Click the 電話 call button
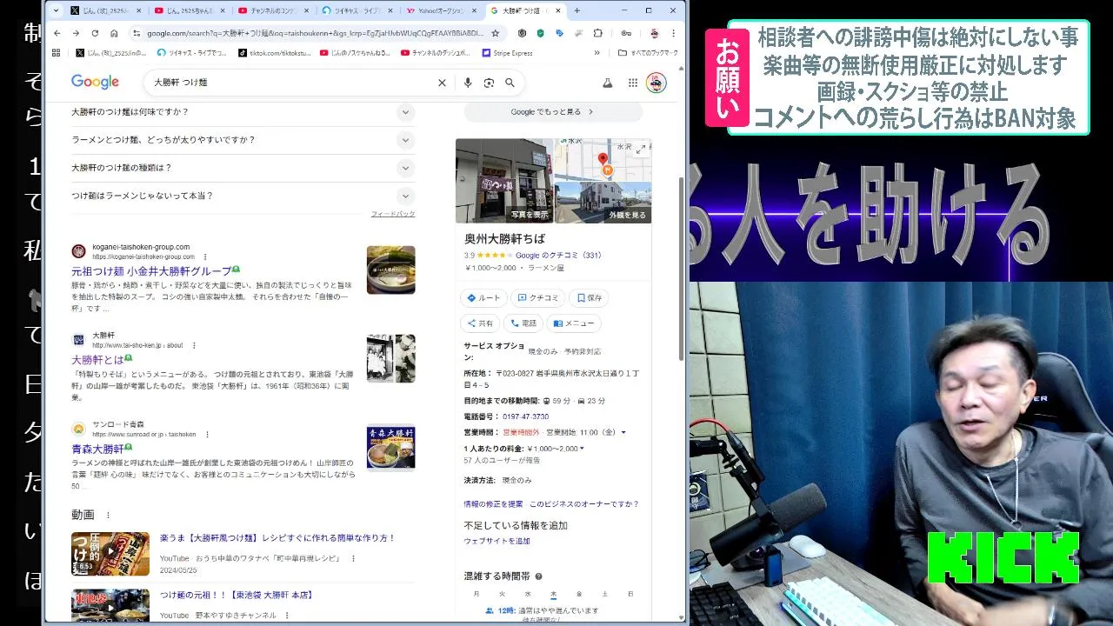Image resolution: width=1113 pixels, height=626 pixels. click(523, 323)
